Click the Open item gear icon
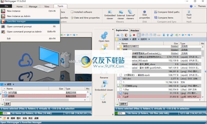The image size is (207, 124). tap(104, 35)
